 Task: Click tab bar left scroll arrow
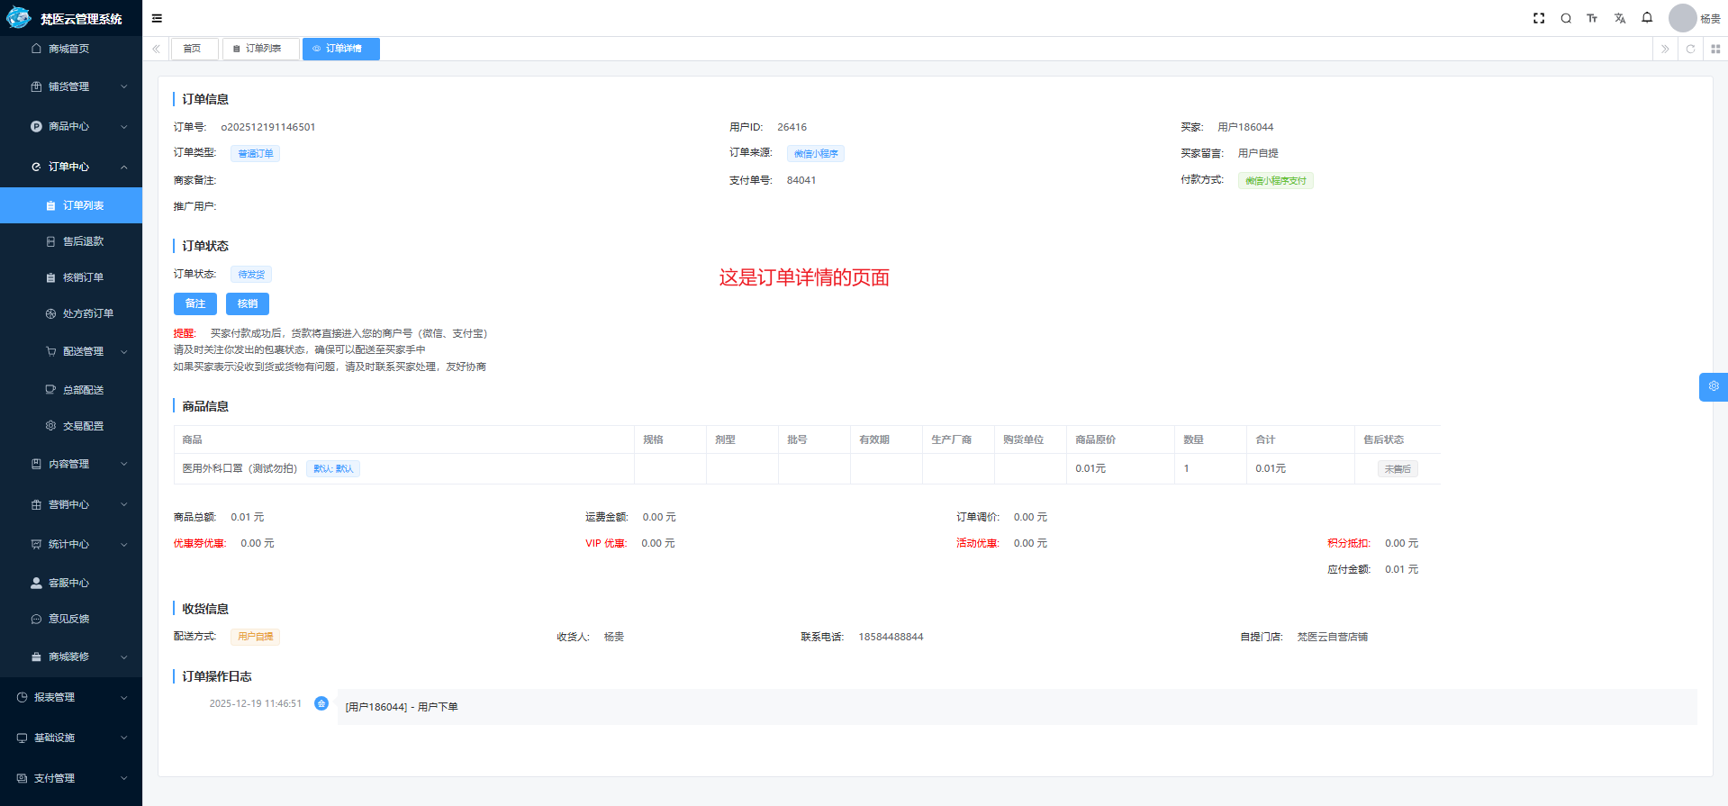point(156,49)
